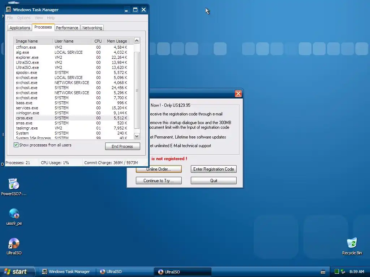Image resolution: width=370 pixels, height=277 pixels.
Task: Sort by CPU column header
Action: 98,41
